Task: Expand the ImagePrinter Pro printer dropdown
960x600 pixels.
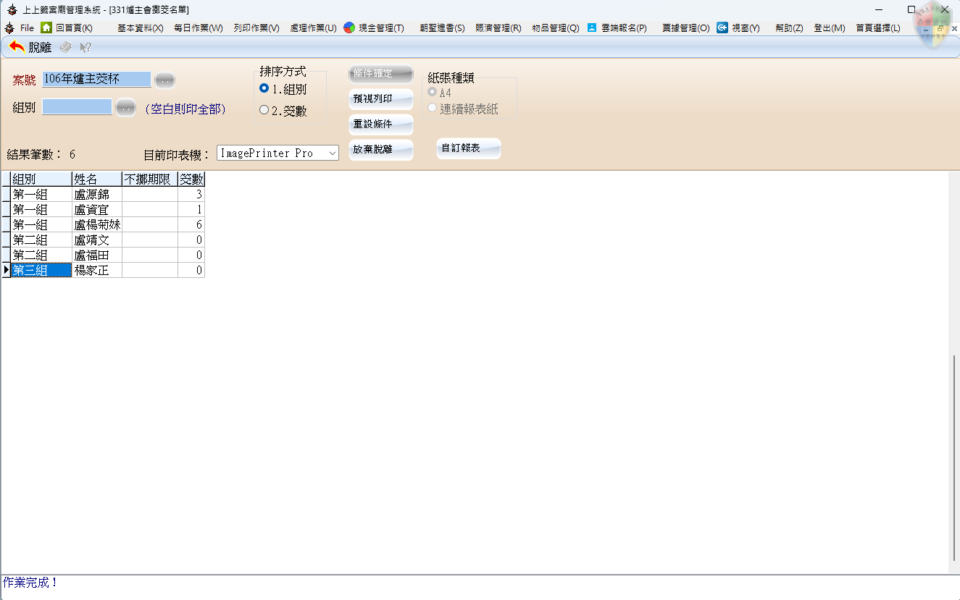Action: coord(332,153)
